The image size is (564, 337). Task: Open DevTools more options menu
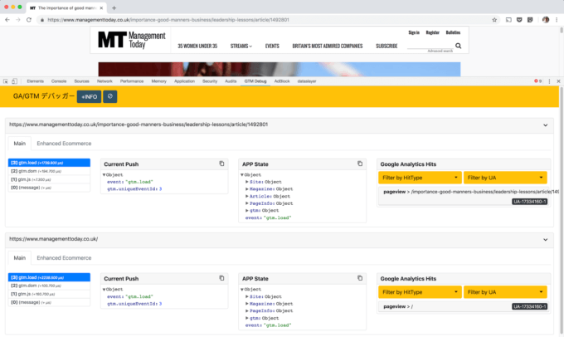click(549, 81)
